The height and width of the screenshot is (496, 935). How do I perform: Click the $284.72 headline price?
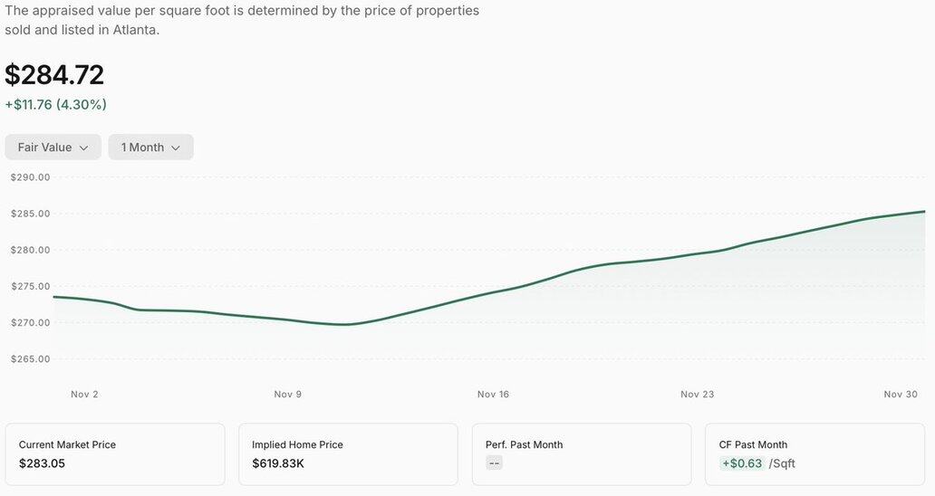coord(54,74)
